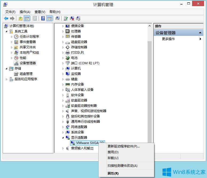Screen dimensions: 207x178
Task: Collapse the 显示适配器 category
Action: coord(63,138)
